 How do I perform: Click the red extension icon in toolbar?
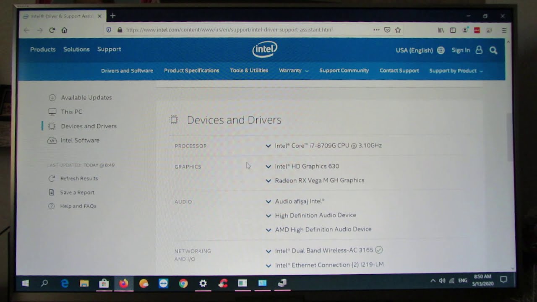click(x=477, y=30)
